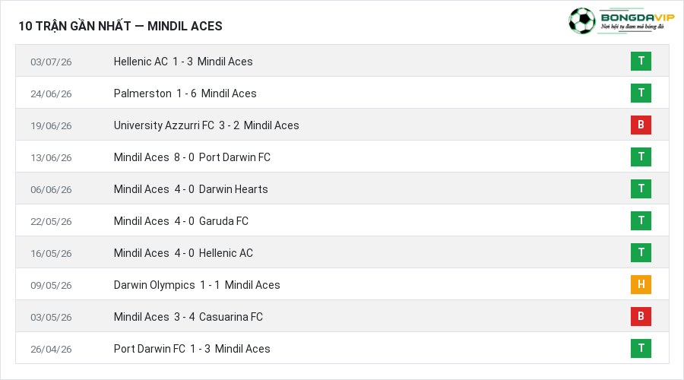
Task: Open the University Azzurri FC 3-2 match
Action: point(206,125)
